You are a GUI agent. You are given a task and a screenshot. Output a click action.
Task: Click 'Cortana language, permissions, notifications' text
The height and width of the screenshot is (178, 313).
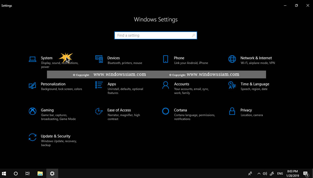tap(194, 117)
